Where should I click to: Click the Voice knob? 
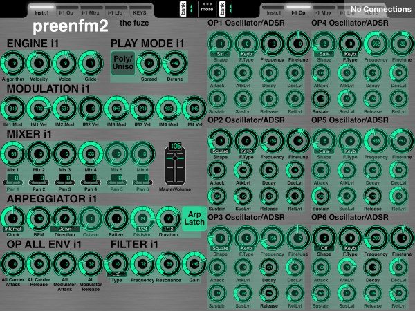point(64,63)
